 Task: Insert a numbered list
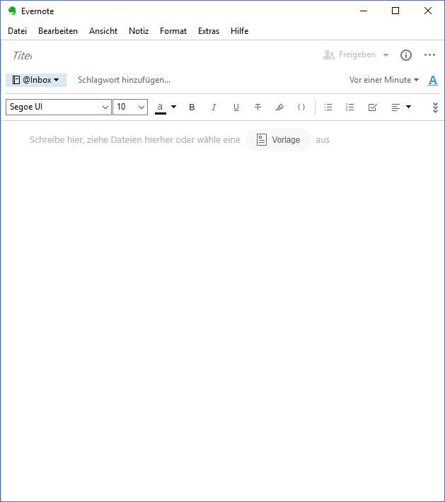(x=350, y=107)
